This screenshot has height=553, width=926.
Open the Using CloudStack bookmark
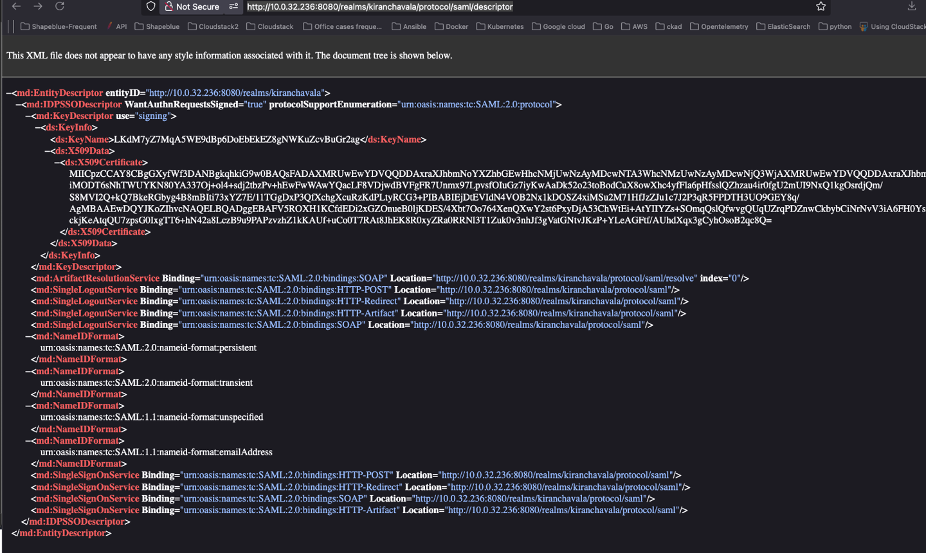pos(893,26)
